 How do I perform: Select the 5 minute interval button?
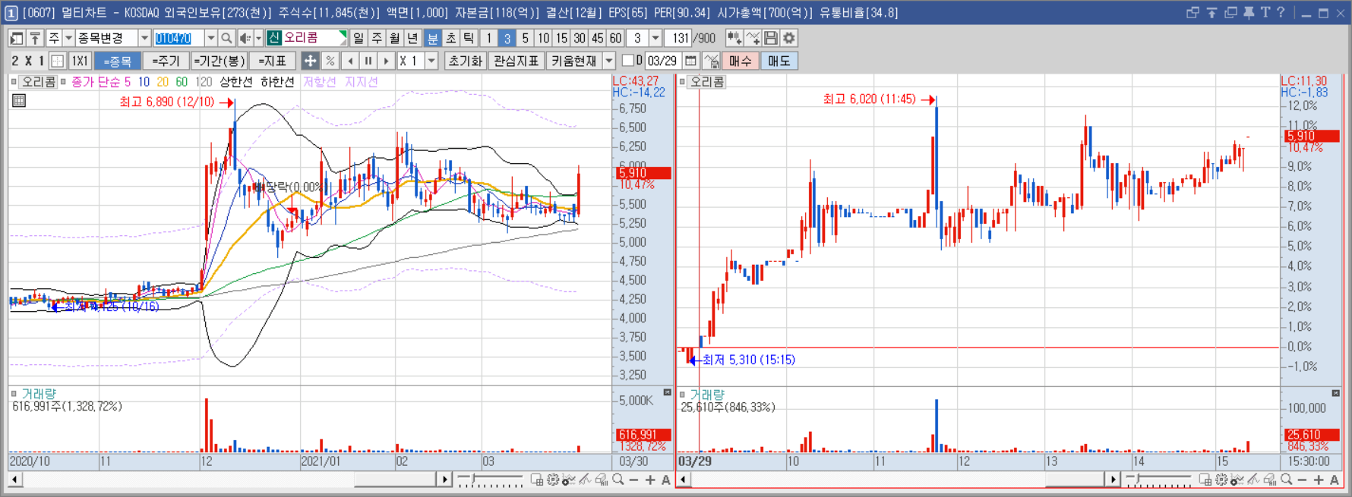(525, 38)
